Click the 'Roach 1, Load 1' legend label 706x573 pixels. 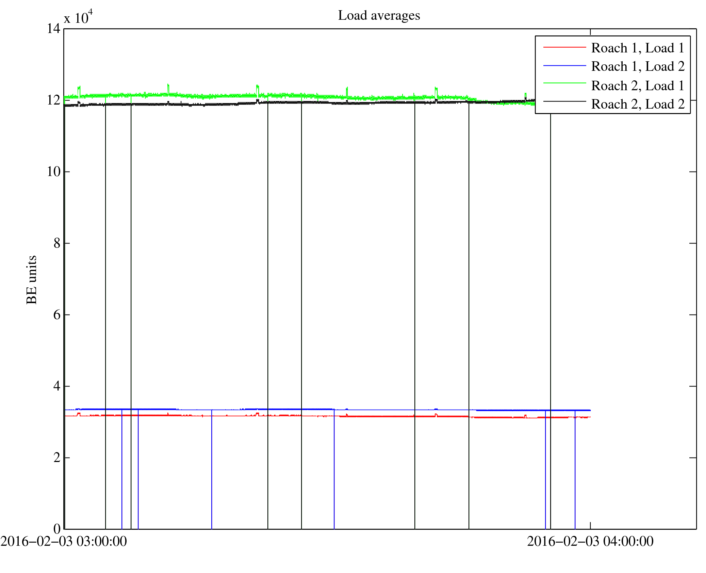(x=637, y=48)
